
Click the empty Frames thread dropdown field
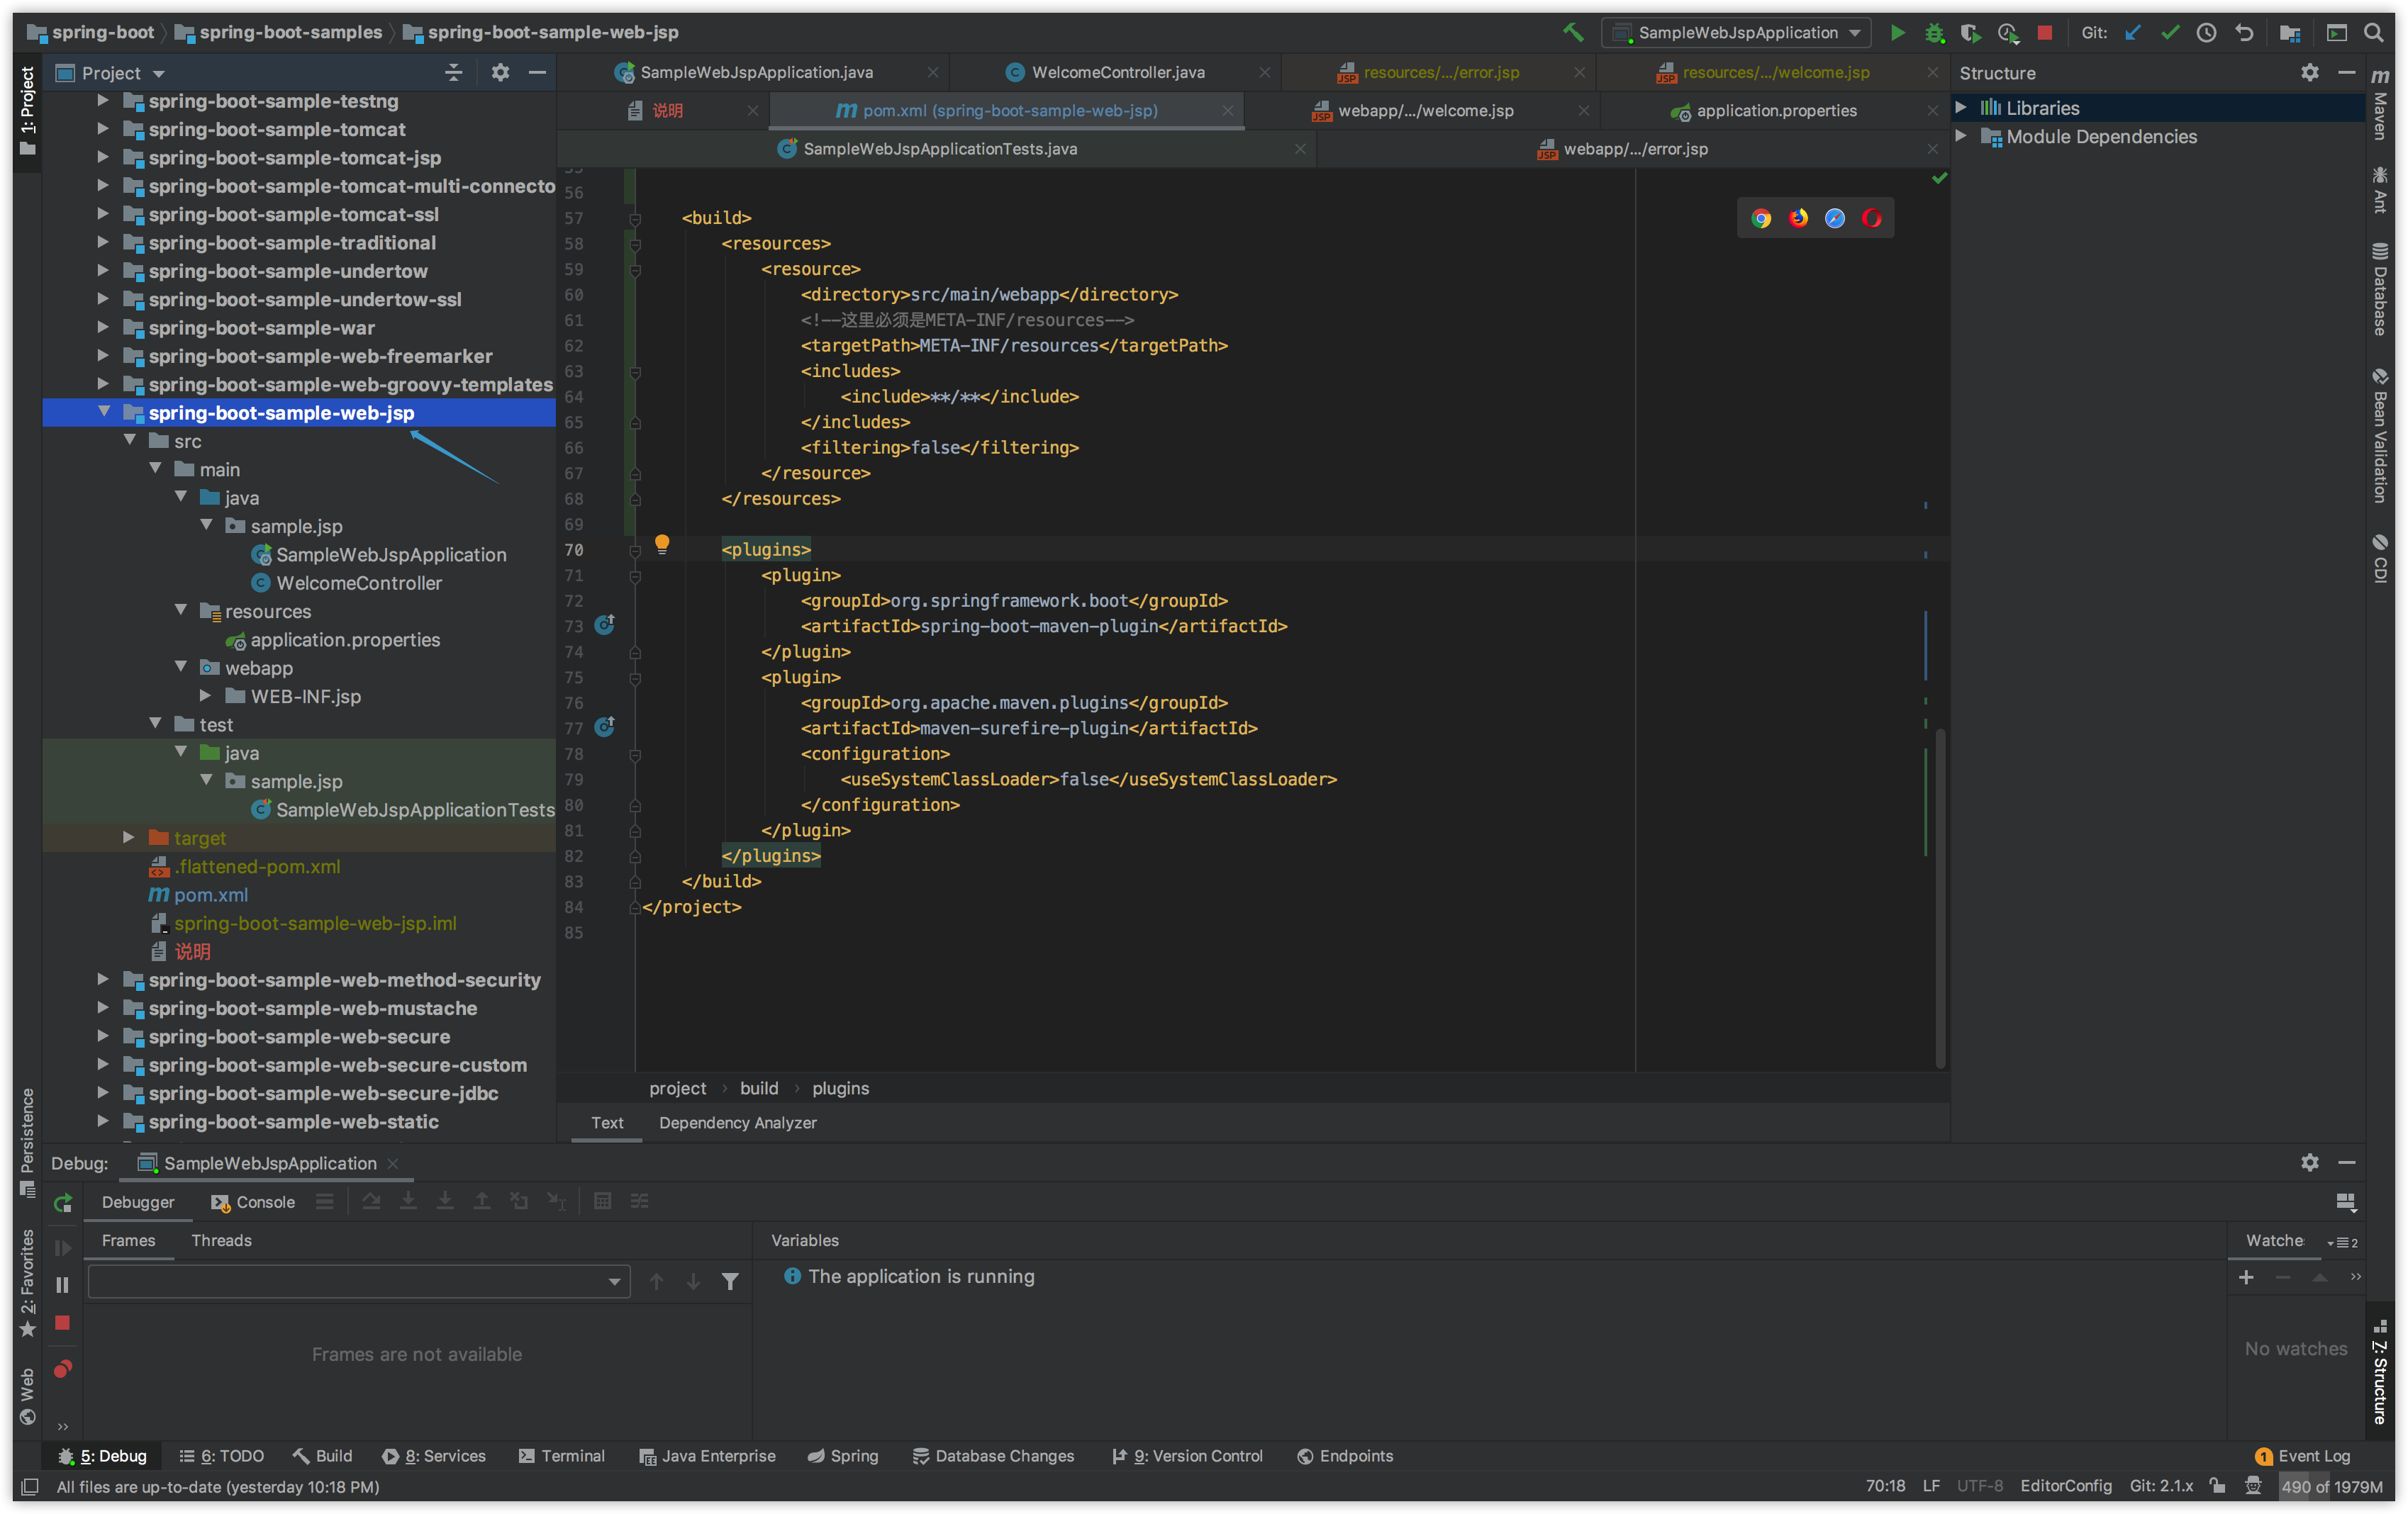coord(358,1281)
